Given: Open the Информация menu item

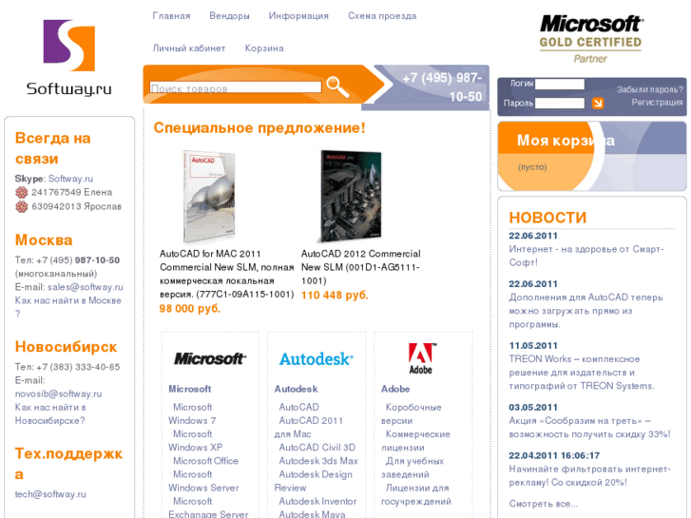Looking at the screenshot, I should 298,16.
